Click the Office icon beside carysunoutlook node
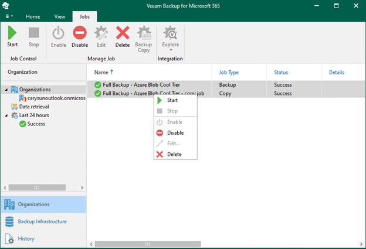 click(23, 98)
